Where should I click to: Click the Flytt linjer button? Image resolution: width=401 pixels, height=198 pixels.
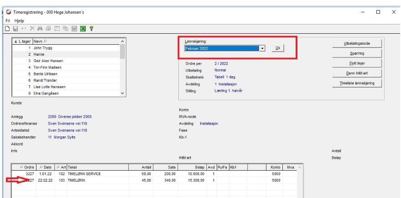[357, 63]
